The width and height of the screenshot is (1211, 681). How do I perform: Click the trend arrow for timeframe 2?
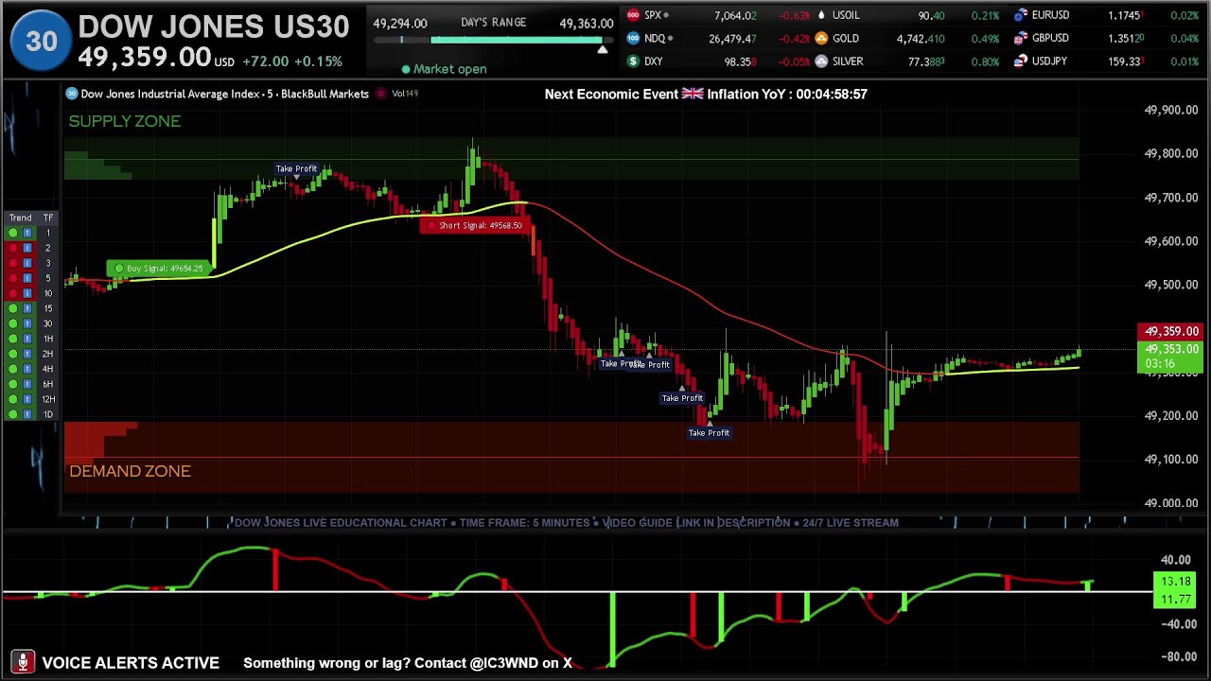tap(26, 248)
